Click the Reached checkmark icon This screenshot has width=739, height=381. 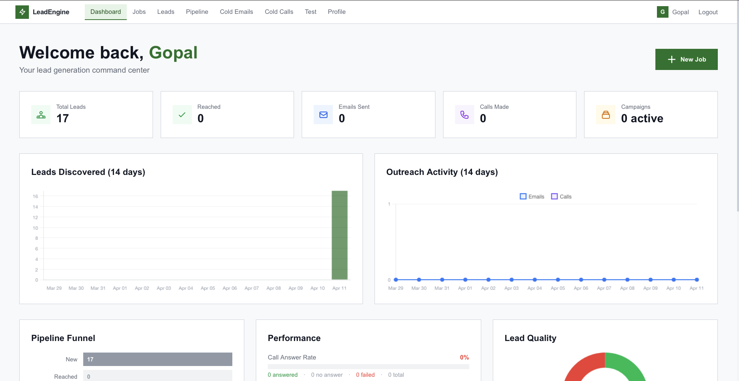[x=181, y=114]
